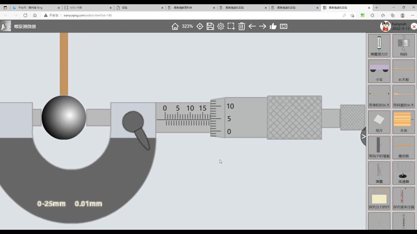Reload the page
This screenshot has height=234, width=417.
(x=25, y=15)
